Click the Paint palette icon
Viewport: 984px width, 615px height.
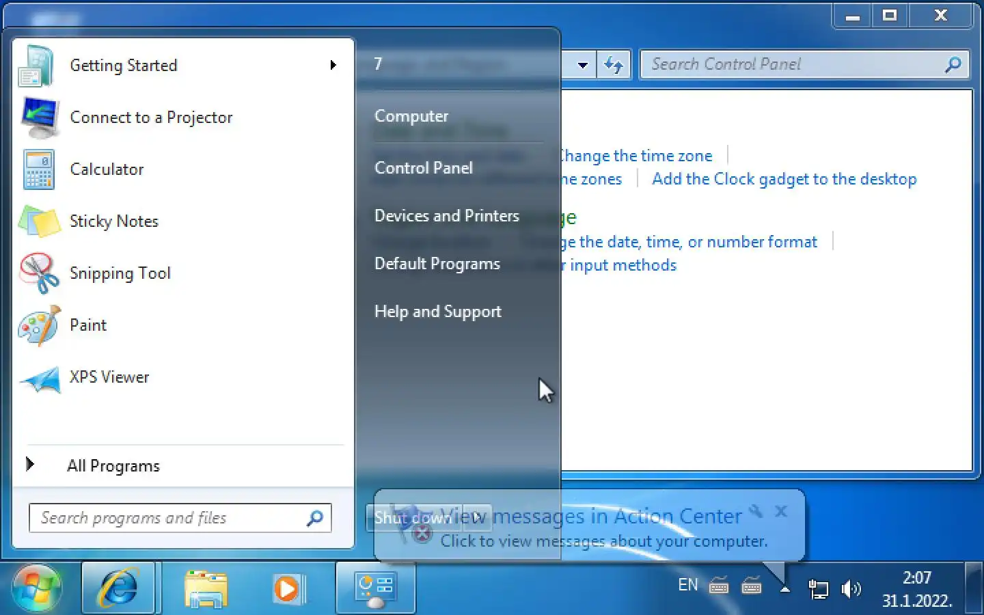(40, 325)
